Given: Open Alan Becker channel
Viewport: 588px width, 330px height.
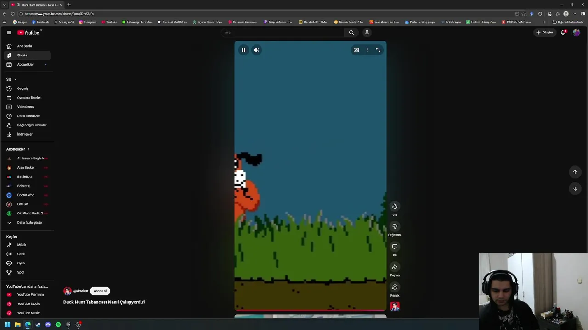Looking at the screenshot, I should (27, 168).
